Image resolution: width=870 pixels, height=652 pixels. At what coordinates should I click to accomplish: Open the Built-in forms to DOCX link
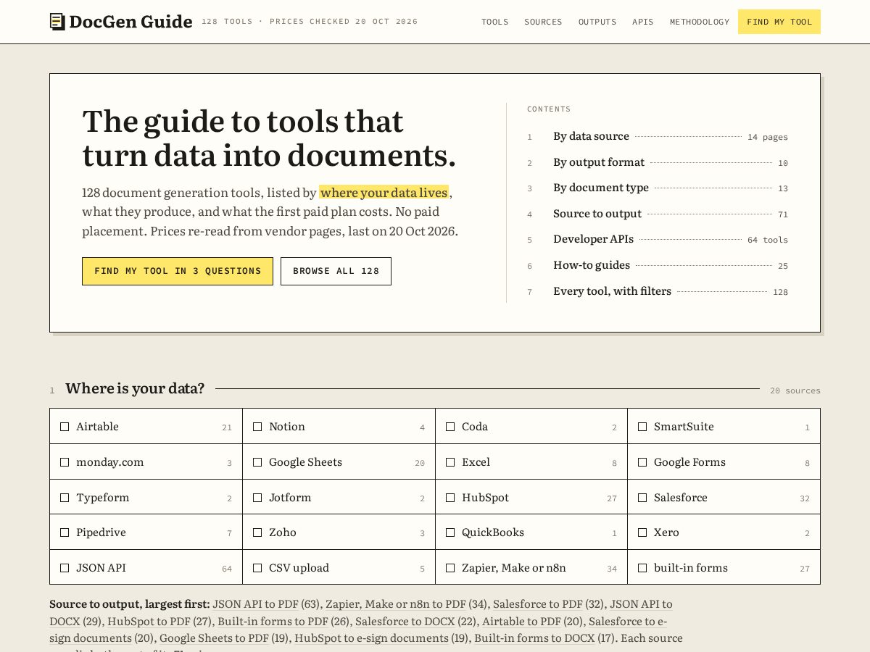coord(535,638)
